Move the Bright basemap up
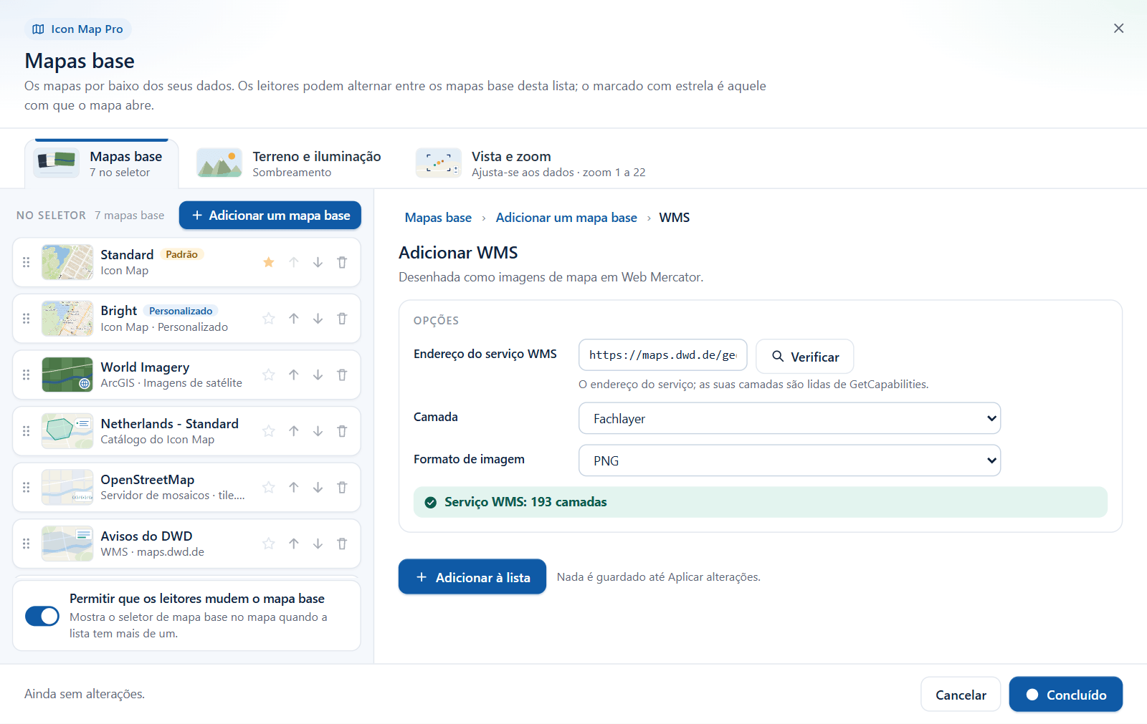The width and height of the screenshot is (1147, 724). pos(294,319)
